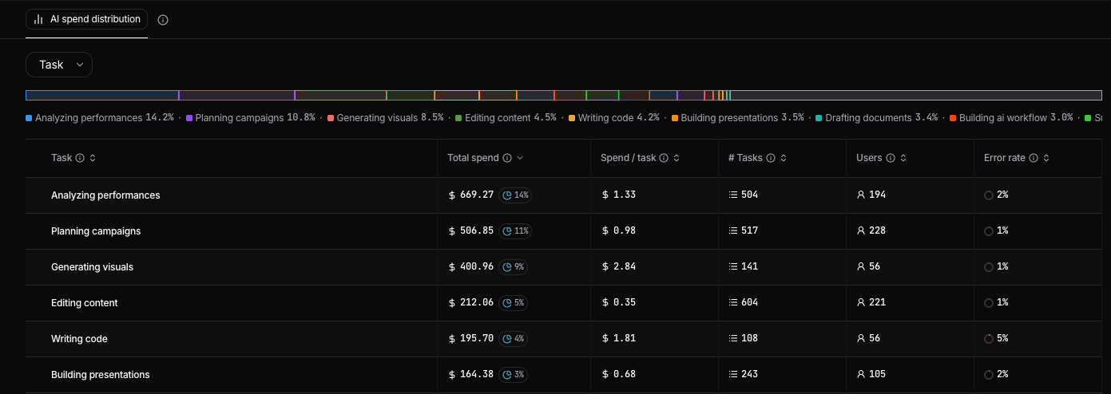
Task: Click info icon next to Users header
Action: point(891,158)
